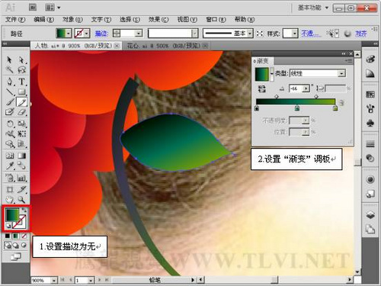
Task: Select the Pen tool
Action: (10, 82)
